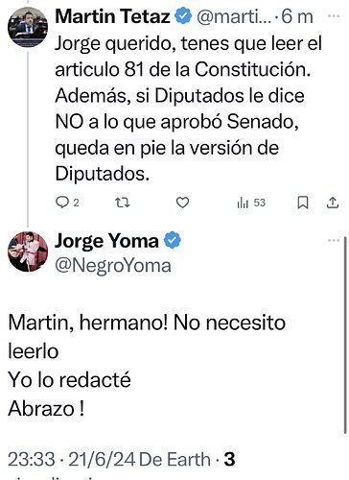This screenshot has height=480, width=349.
Task: Open Jorge Yoma's profile picture
Action: [28, 252]
